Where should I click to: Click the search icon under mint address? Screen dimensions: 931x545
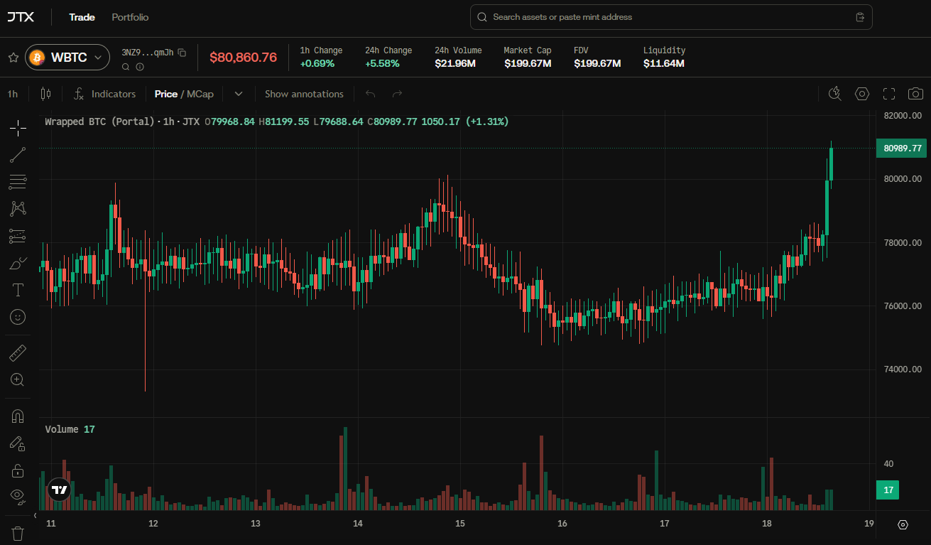pyautogui.click(x=126, y=67)
